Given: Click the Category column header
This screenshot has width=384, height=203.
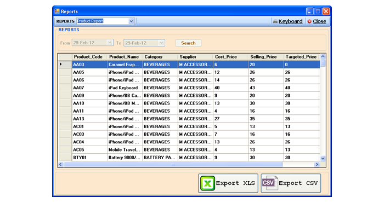Looking at the screenshot, I should (160, 57).
